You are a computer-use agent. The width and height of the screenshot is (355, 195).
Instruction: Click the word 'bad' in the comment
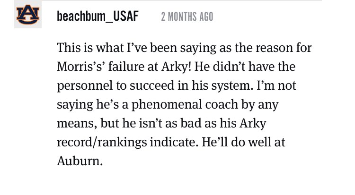(191, 124)
